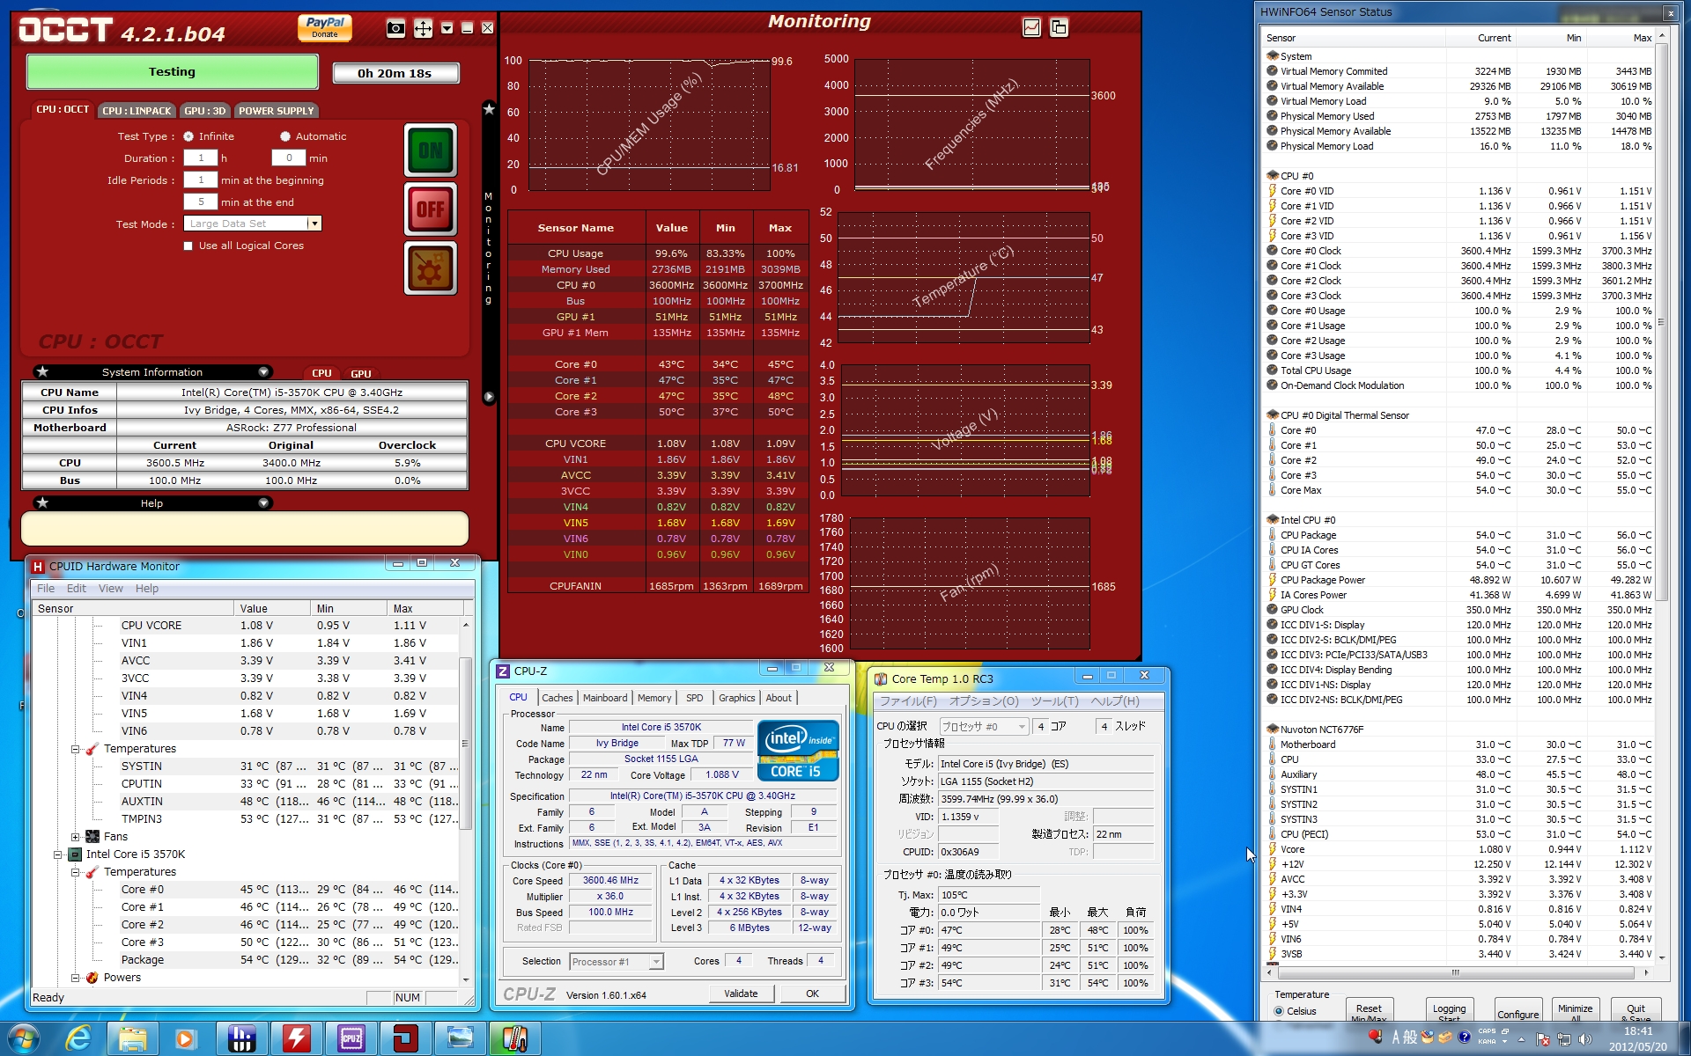Click the monitoring windows layout icon
The height and width of the screenshot is (1056, 1691).
pyautogui.click(x=1059, y=27)
